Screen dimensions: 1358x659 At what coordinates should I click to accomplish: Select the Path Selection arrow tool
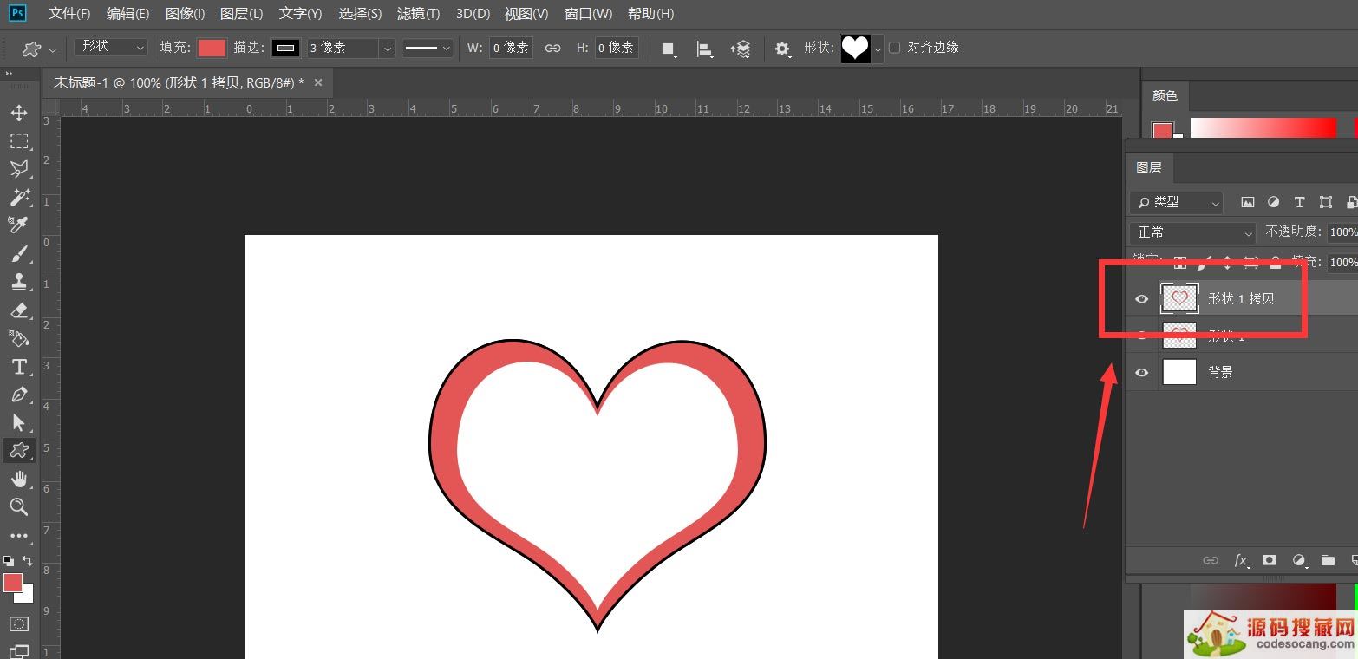(x=19, y=422)
